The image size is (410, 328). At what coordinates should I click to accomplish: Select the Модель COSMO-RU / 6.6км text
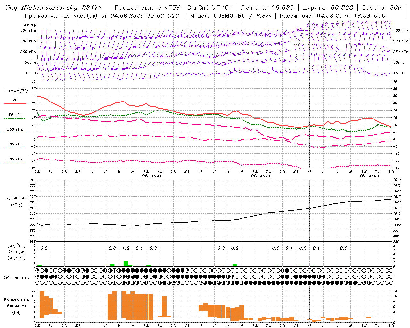(x=231, y=16)
